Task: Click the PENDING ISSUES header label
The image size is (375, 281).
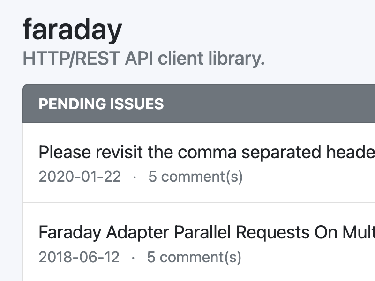Action: click(x=101, y=104)
